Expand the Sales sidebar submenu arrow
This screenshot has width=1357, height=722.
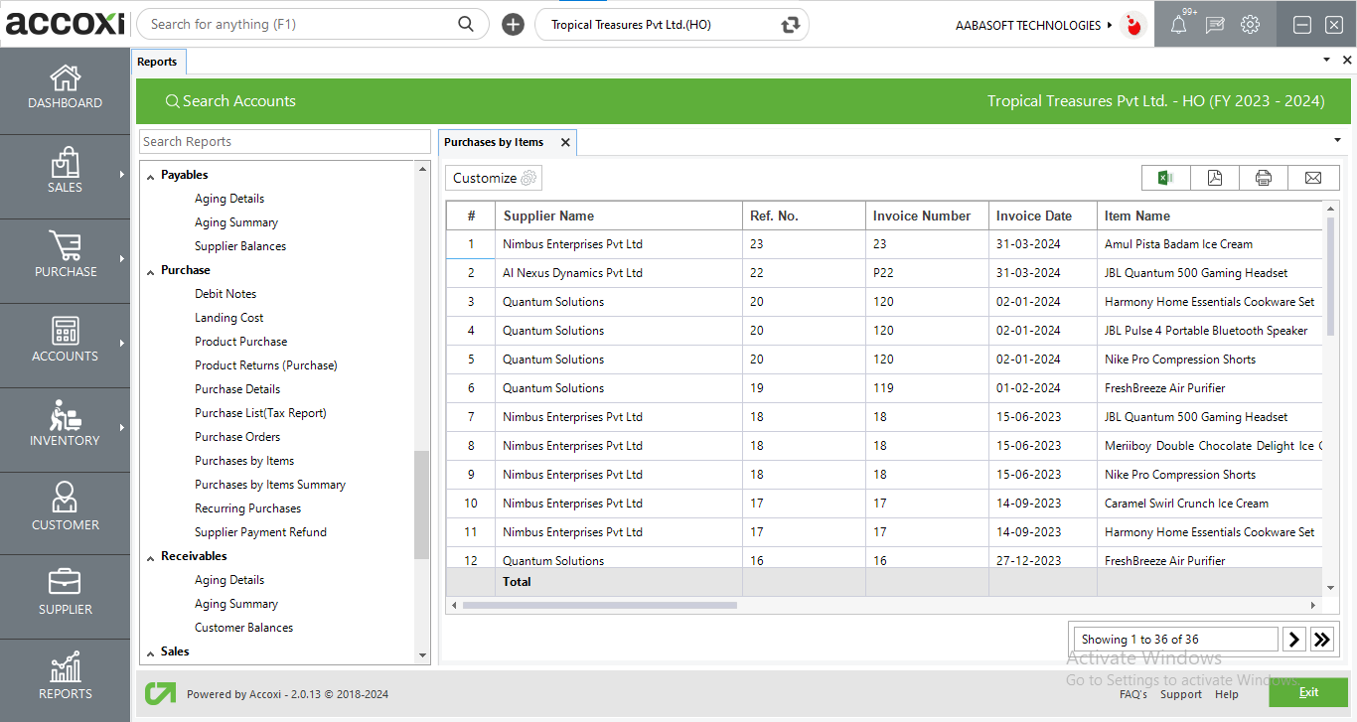(122, 175)
